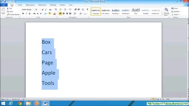Apply bulleted list to the selection
The image size is (189, 106).
point(60,9)
